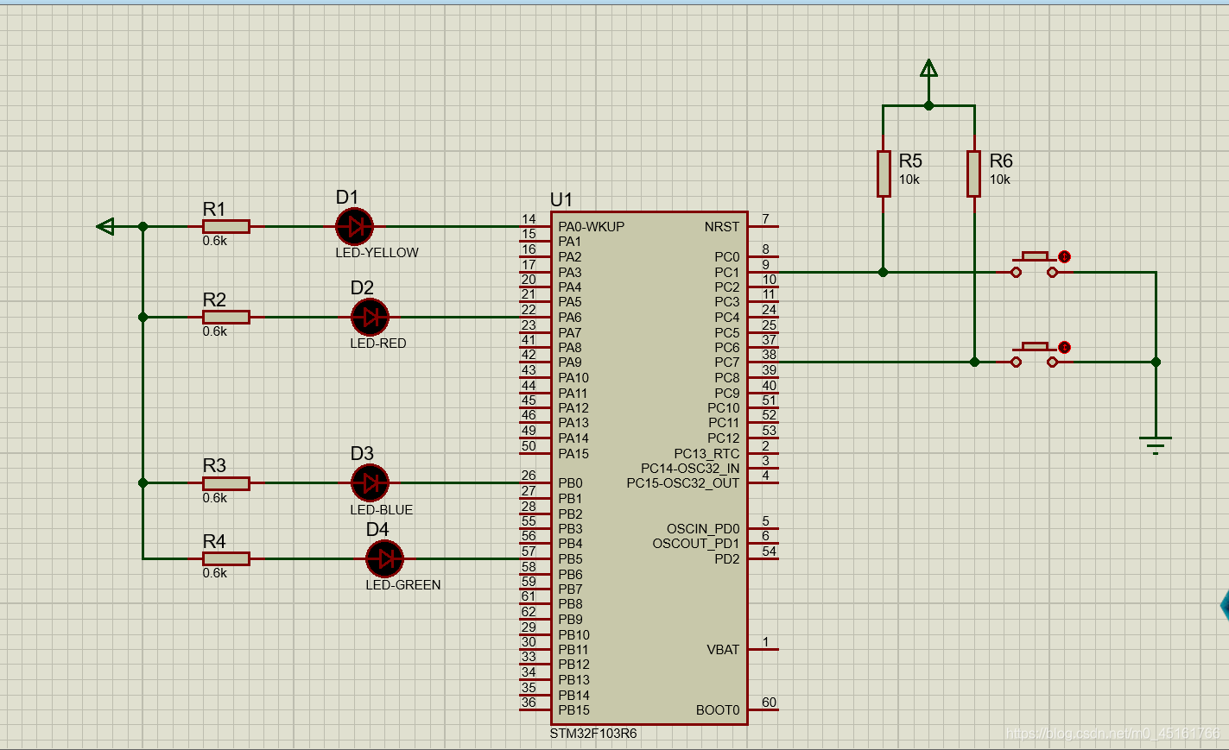The width and height of the screenshot is (1229, 750).
Task: Click the push button wired to PC1
Action: click(x=1034, y=265)
